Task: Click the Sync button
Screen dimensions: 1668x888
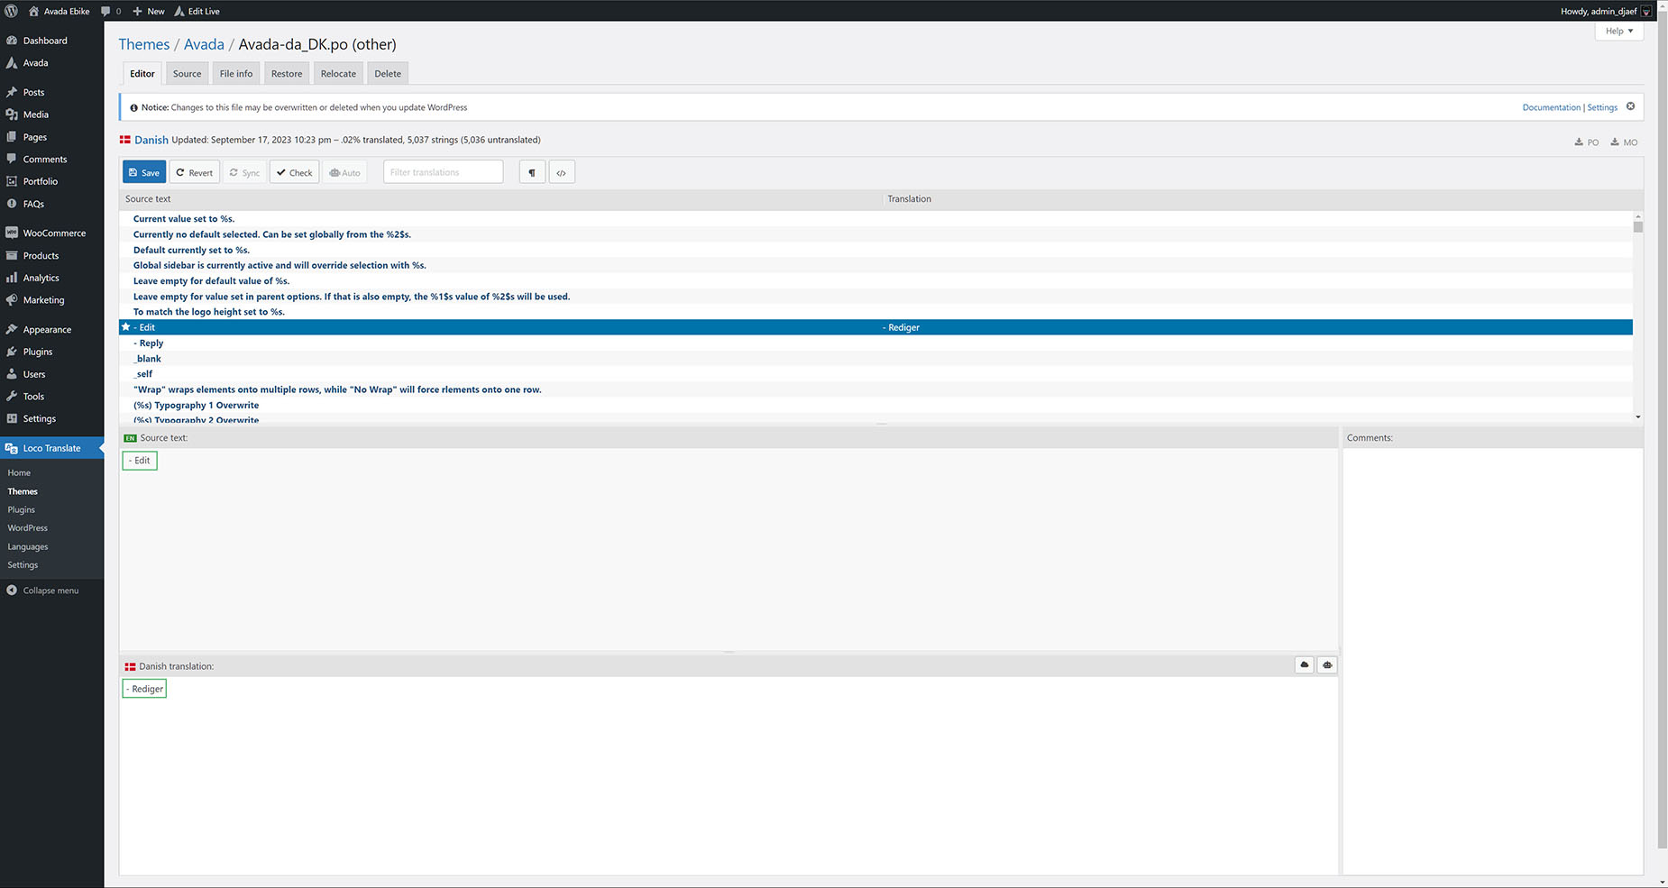Action: (x=244, y=172)
